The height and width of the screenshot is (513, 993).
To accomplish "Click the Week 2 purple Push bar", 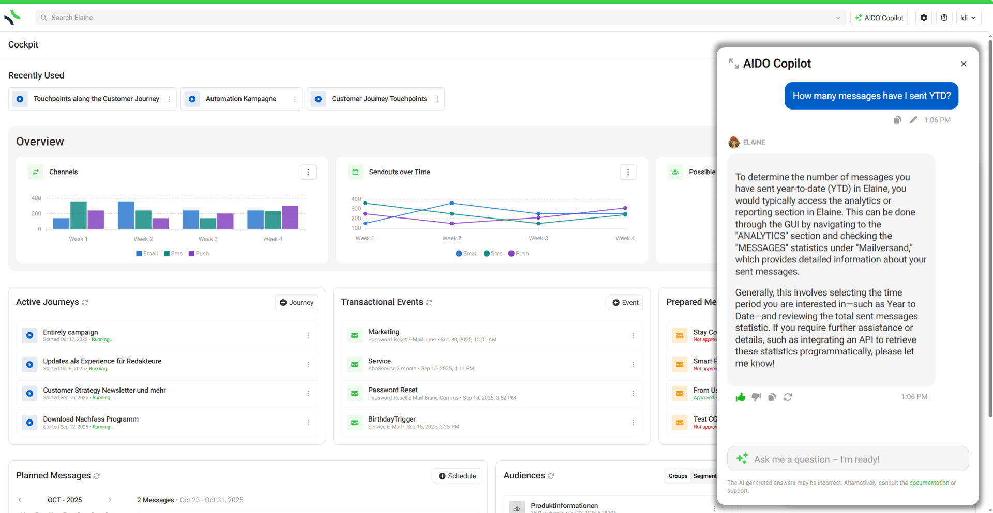I will point(160,223).
